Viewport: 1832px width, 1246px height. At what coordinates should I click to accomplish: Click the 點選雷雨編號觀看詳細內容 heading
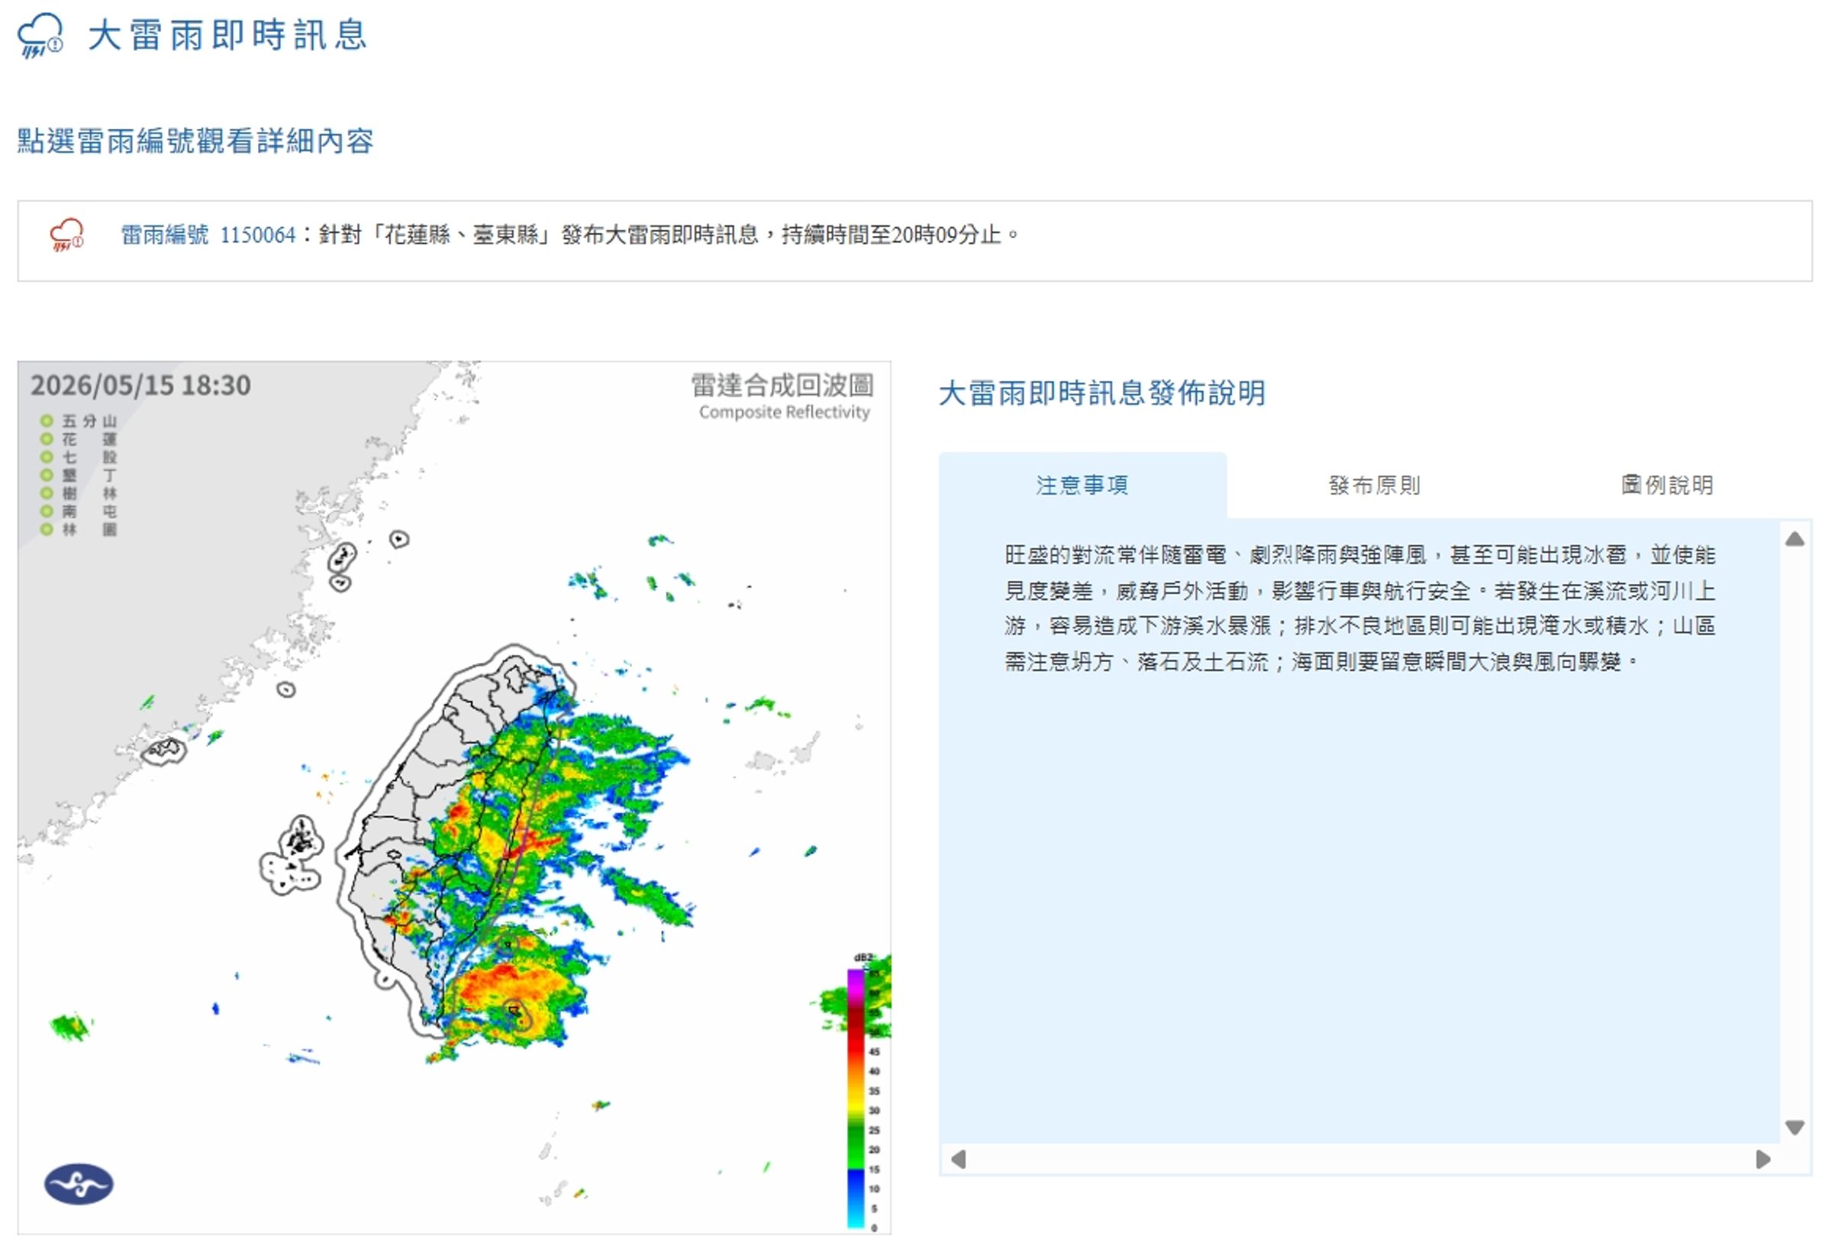[195, 141]
